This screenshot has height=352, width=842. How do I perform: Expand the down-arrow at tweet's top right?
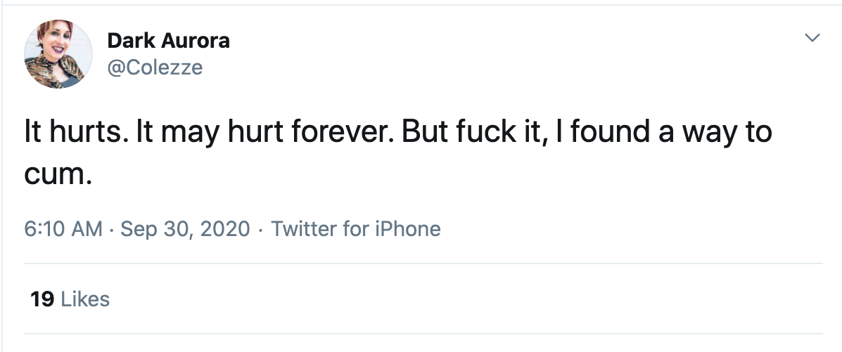coord(812,38)
